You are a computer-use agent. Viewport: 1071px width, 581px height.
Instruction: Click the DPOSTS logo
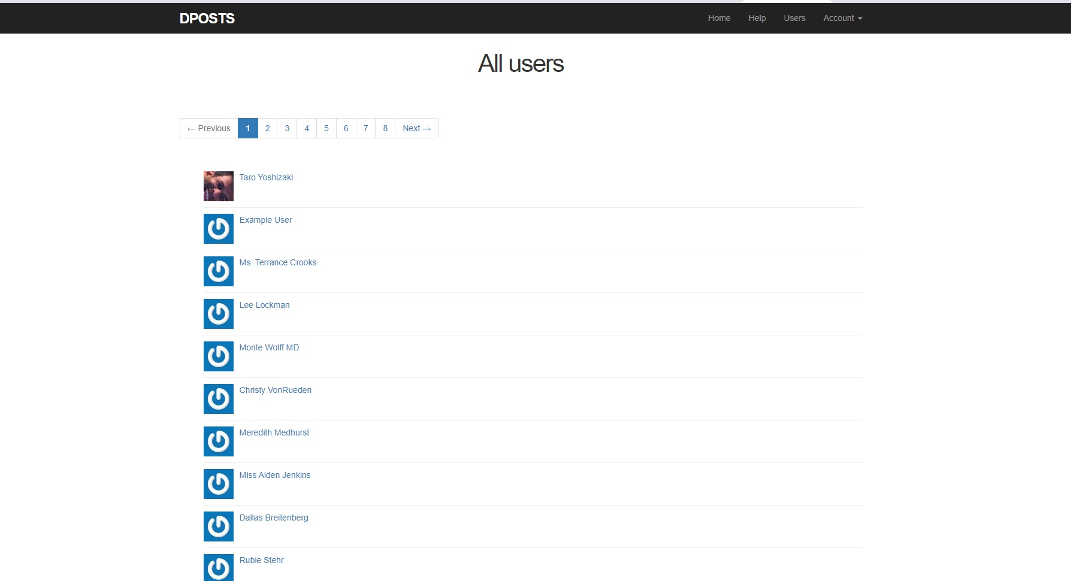[x=207, y=19]
